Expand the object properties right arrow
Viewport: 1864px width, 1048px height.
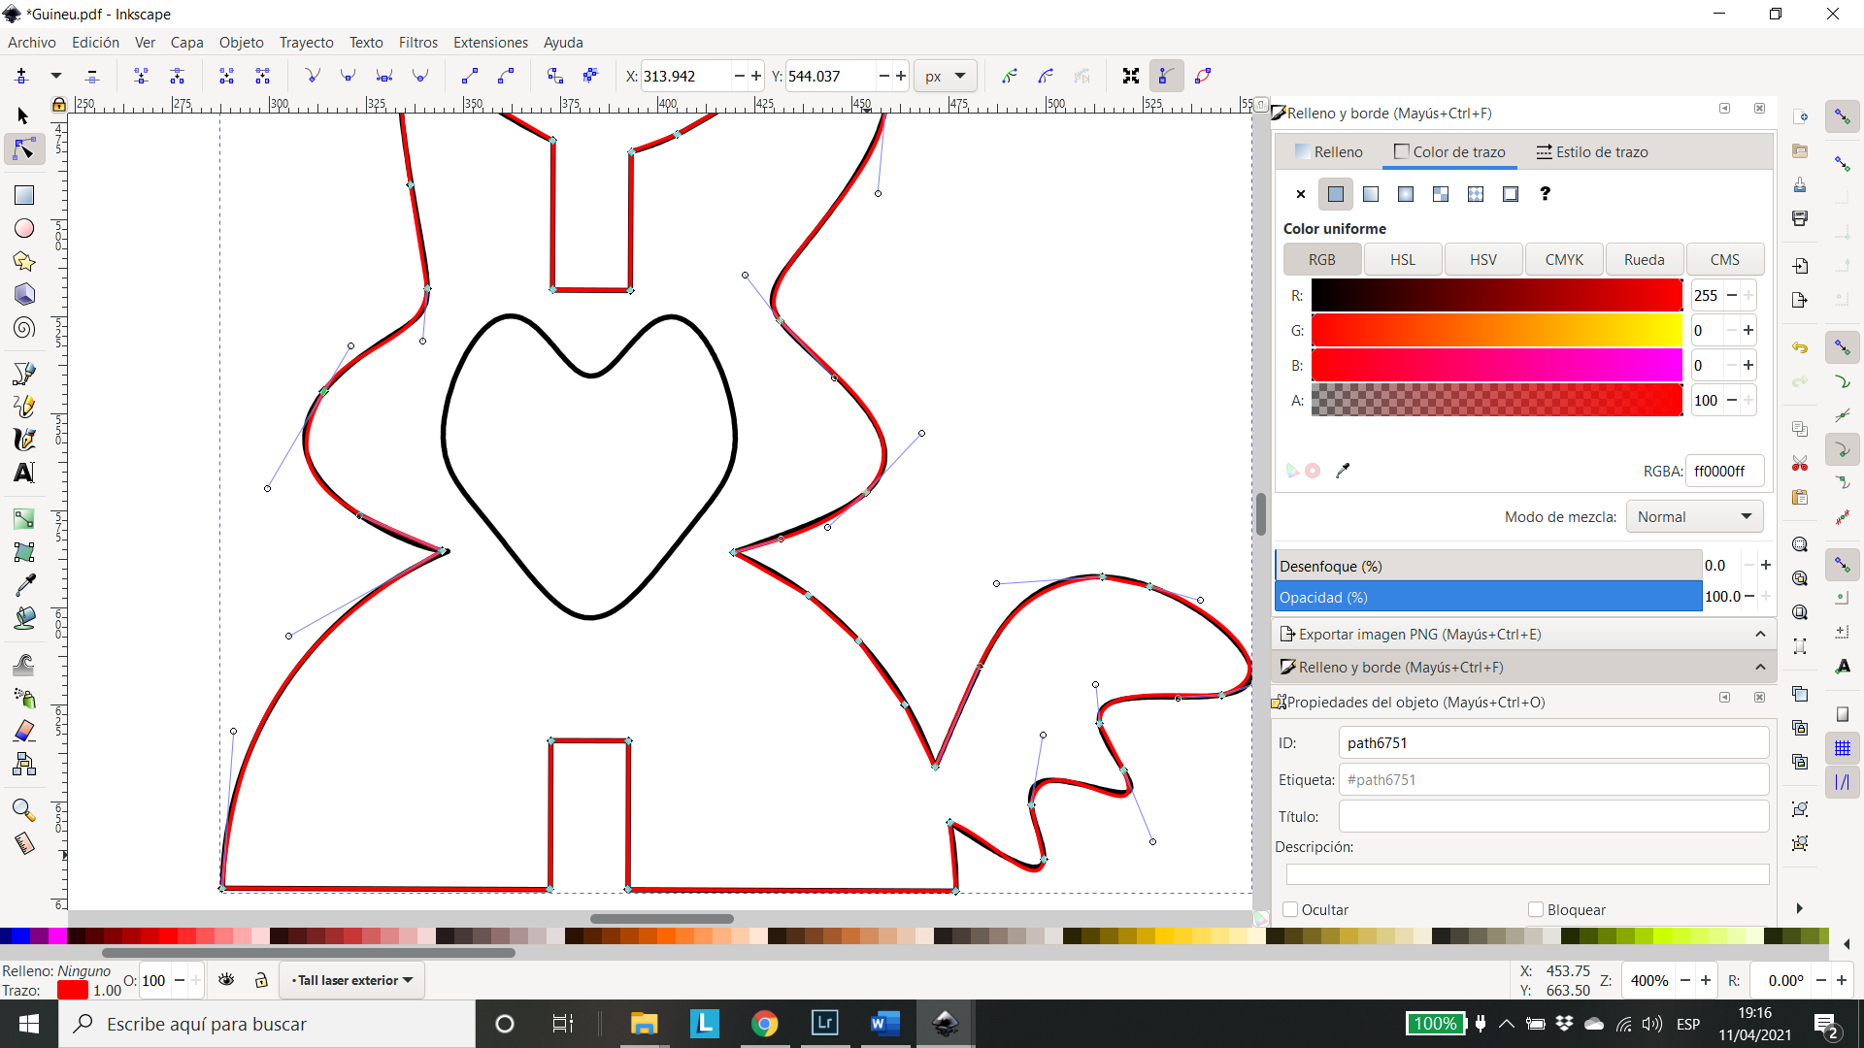(x=1799, y=908)
